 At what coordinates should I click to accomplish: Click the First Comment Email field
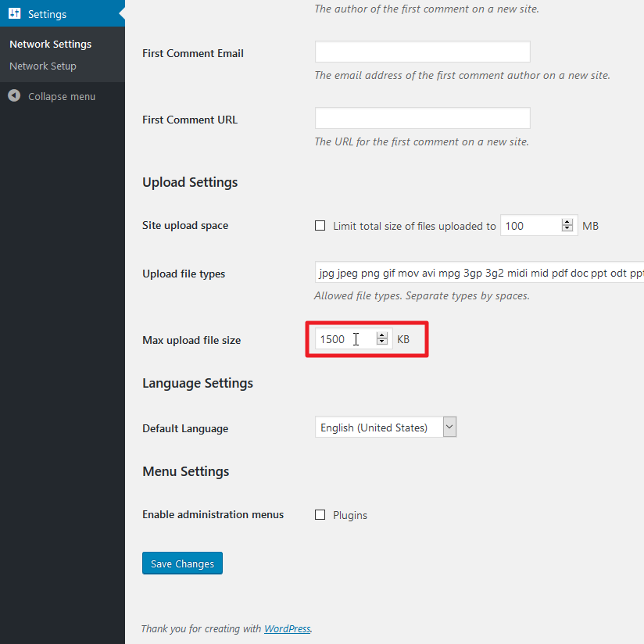pyautogui.click(x=422, y=52)
